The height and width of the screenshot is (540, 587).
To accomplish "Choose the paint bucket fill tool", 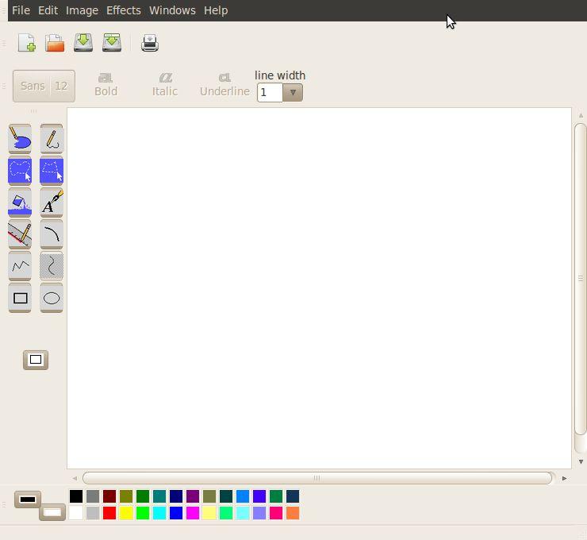I will coord(20,202).
